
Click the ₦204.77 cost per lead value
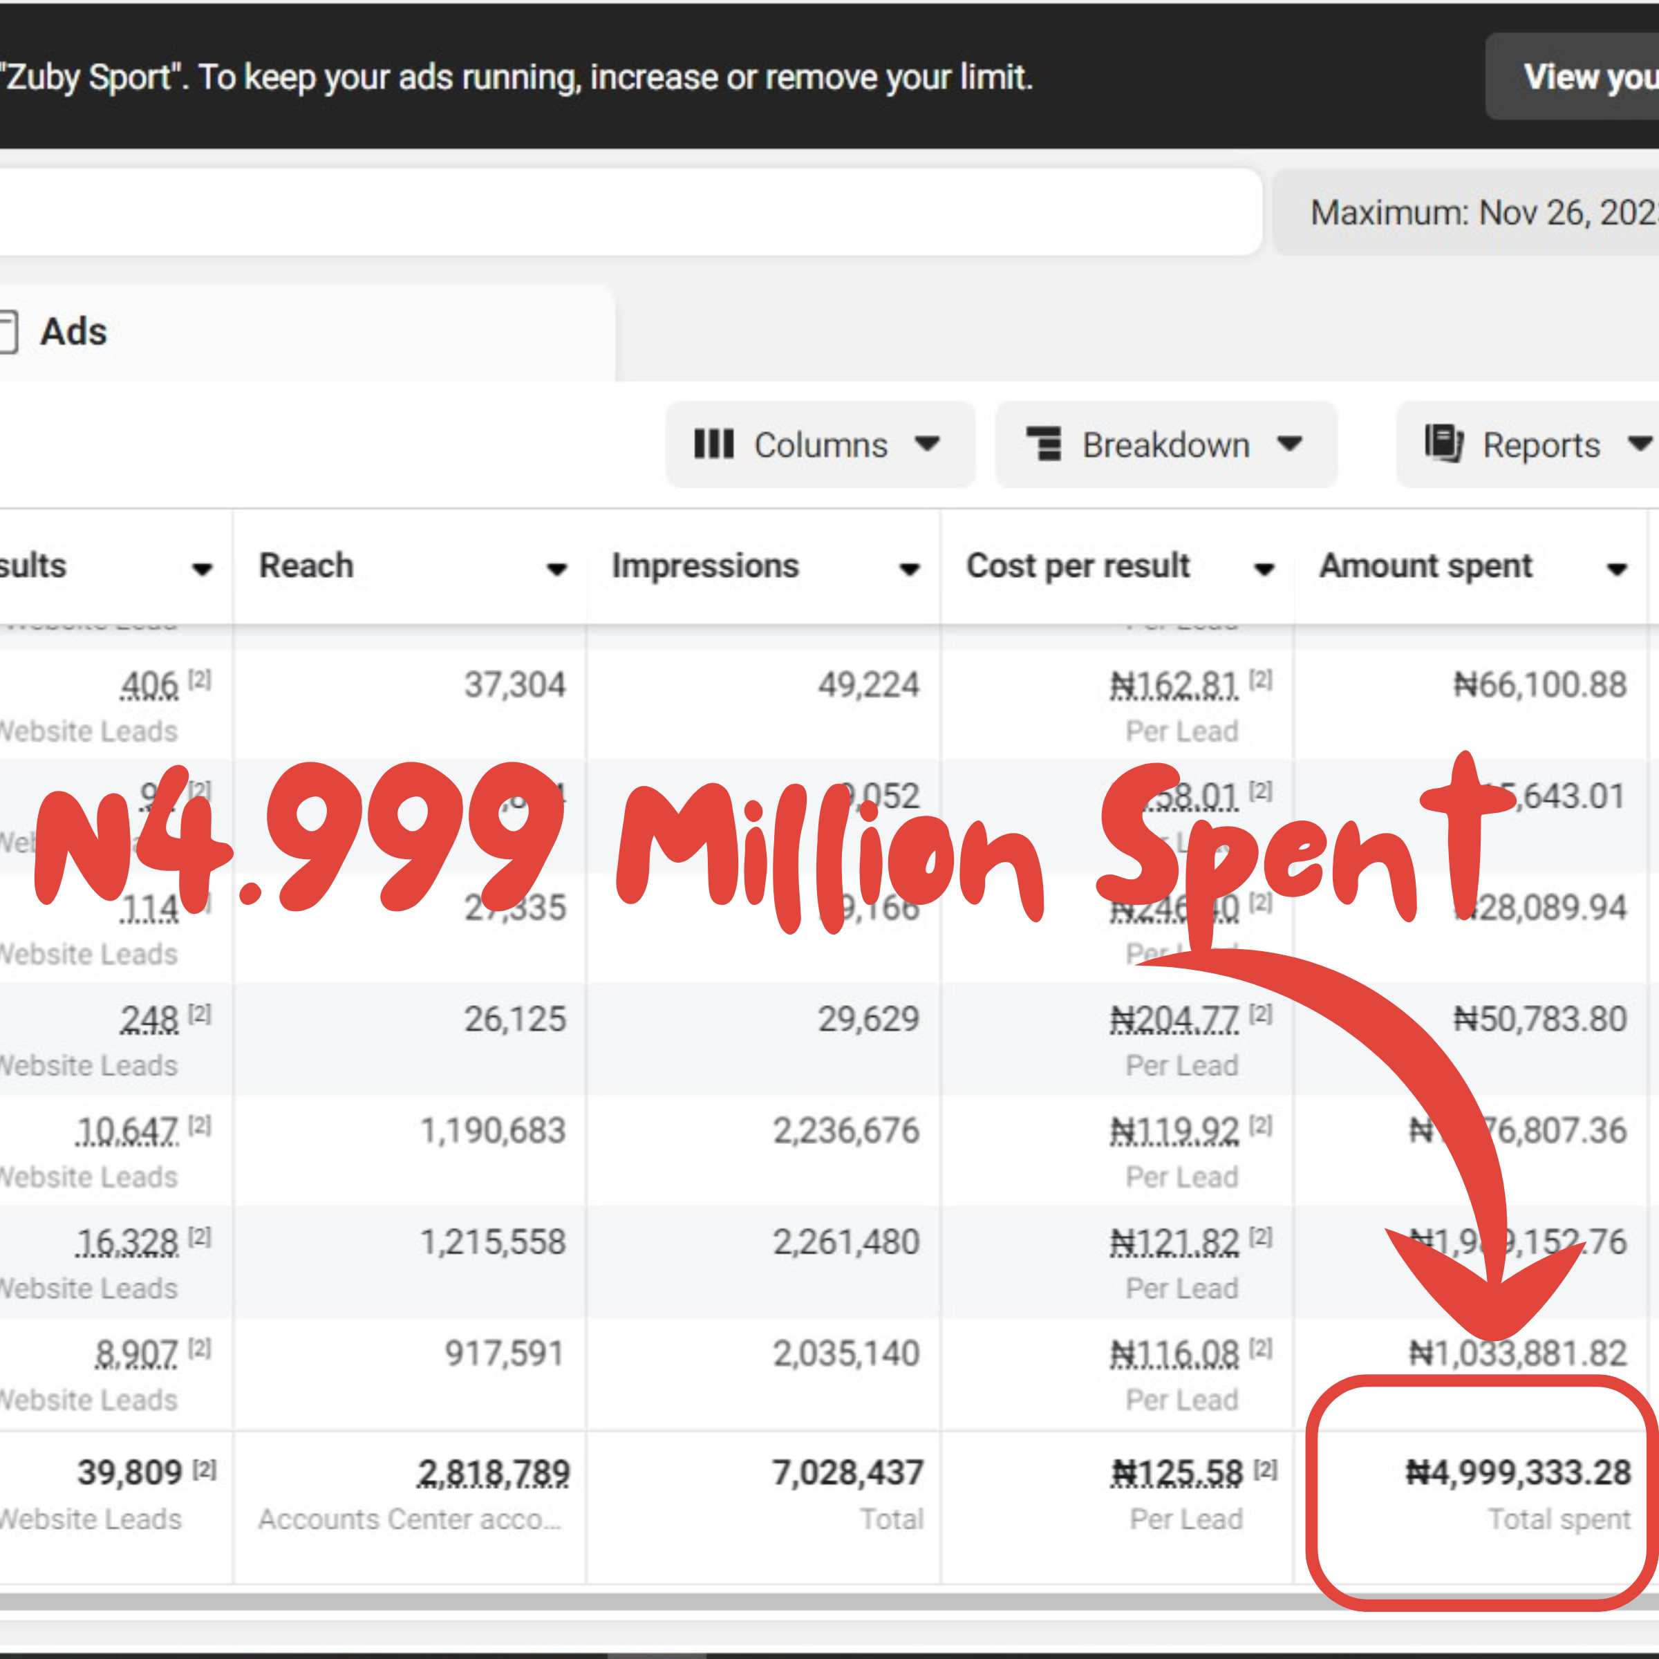pyautogui.click(x=1174, y=1020)
